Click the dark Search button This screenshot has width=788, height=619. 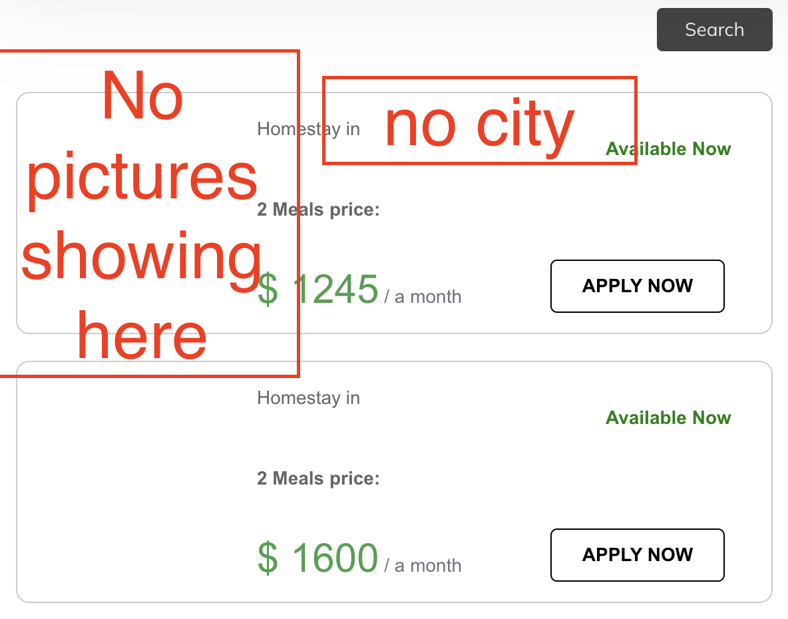714,30
